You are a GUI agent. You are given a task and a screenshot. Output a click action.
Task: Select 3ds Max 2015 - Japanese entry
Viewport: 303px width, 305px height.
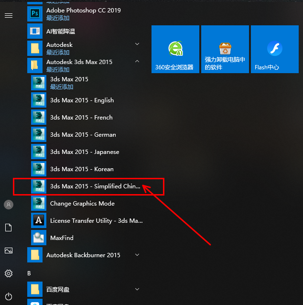point(85,152)
